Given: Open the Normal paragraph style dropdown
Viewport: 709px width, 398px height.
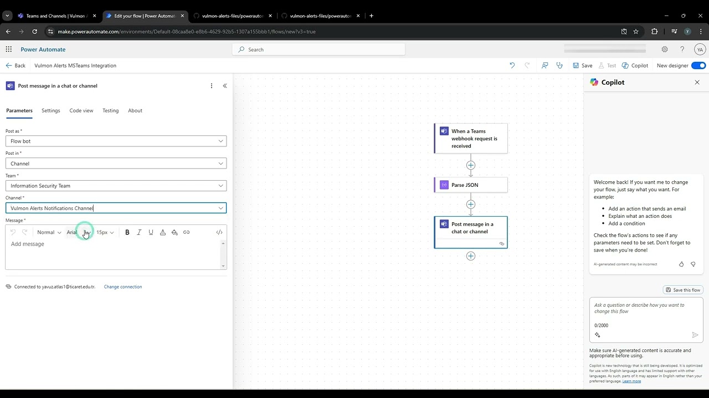Looking at the screenshot, I should (x=49, y=232).
